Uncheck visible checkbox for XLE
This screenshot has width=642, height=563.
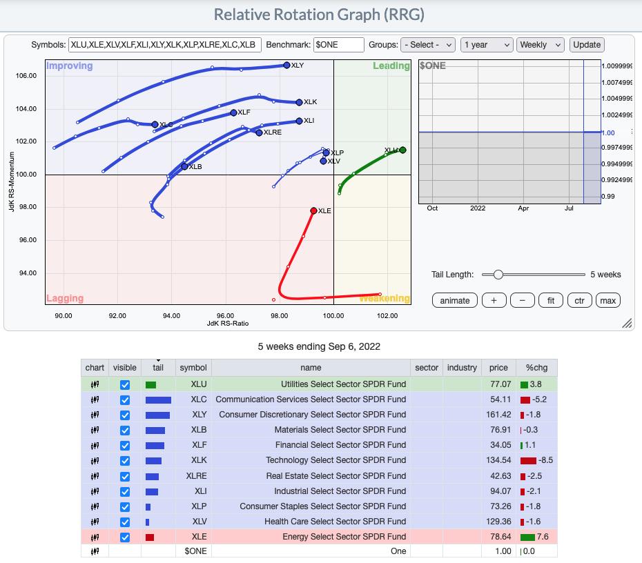pos(125,537)
